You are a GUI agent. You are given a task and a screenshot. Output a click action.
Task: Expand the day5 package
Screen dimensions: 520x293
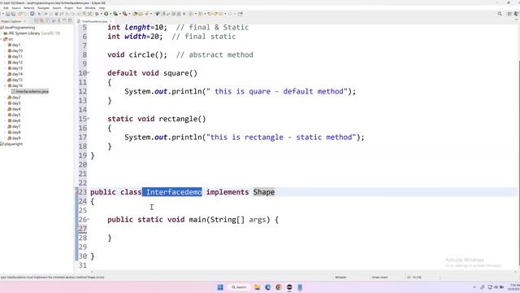tap(5, 115)
